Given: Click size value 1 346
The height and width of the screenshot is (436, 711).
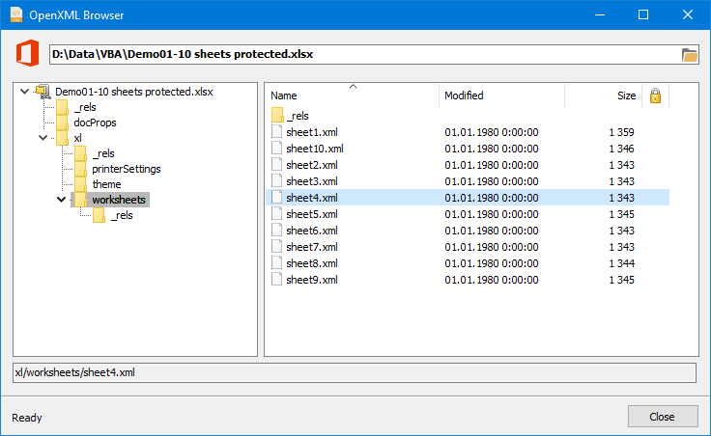Looking at the screenshot, I should [x=621, y=149].
